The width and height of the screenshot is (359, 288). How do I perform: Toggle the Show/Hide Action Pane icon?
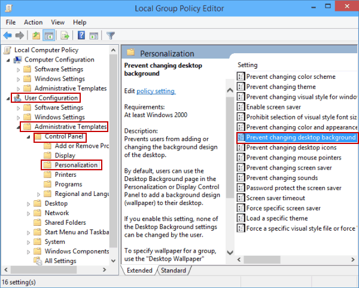[x=94, y=35]
